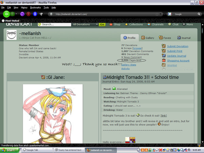Click the Midnight Tornado journal title icon
The height and width of the screenshot is (153, 204).
click(x=104, y=77)
